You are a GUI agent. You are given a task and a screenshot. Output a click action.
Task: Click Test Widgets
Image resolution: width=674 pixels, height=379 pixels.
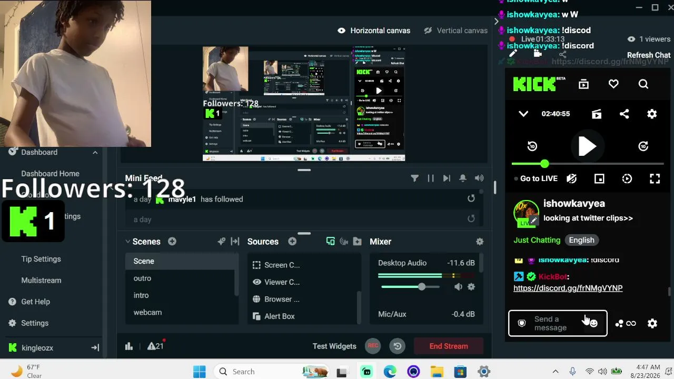[x=334, y=346]
